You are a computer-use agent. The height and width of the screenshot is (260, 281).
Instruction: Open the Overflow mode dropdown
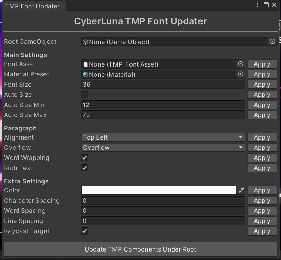point(163,148)
